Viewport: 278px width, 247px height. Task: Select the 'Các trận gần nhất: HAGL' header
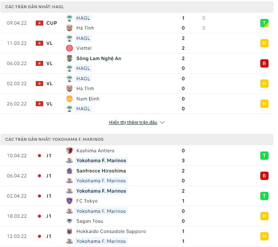[x=35, y=7]
